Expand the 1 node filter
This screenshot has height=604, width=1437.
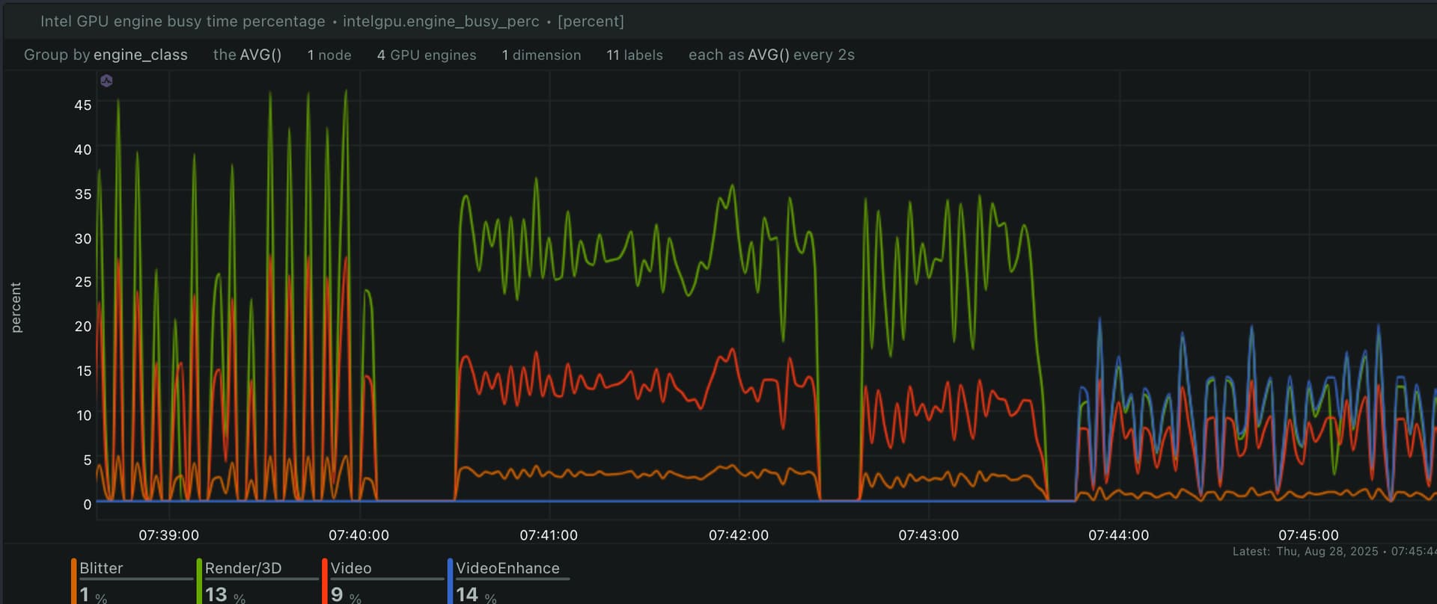[x=329, y=55]
